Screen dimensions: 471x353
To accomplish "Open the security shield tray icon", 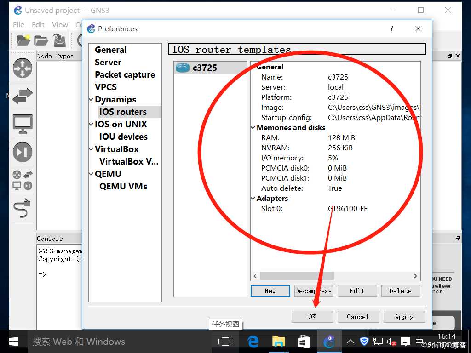I will (x=364, y=342).
